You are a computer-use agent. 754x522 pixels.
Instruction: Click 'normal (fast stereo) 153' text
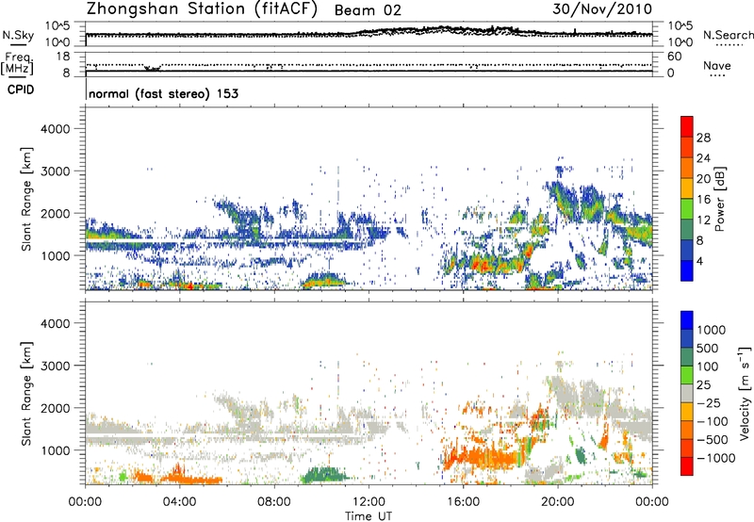163,93
